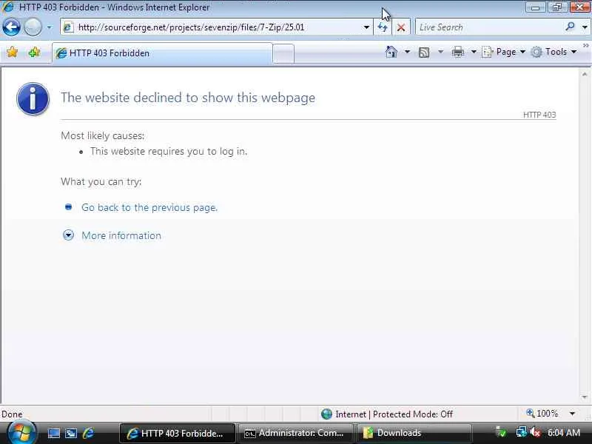Expand the Home button dropdown arrow

click(408, 52)
